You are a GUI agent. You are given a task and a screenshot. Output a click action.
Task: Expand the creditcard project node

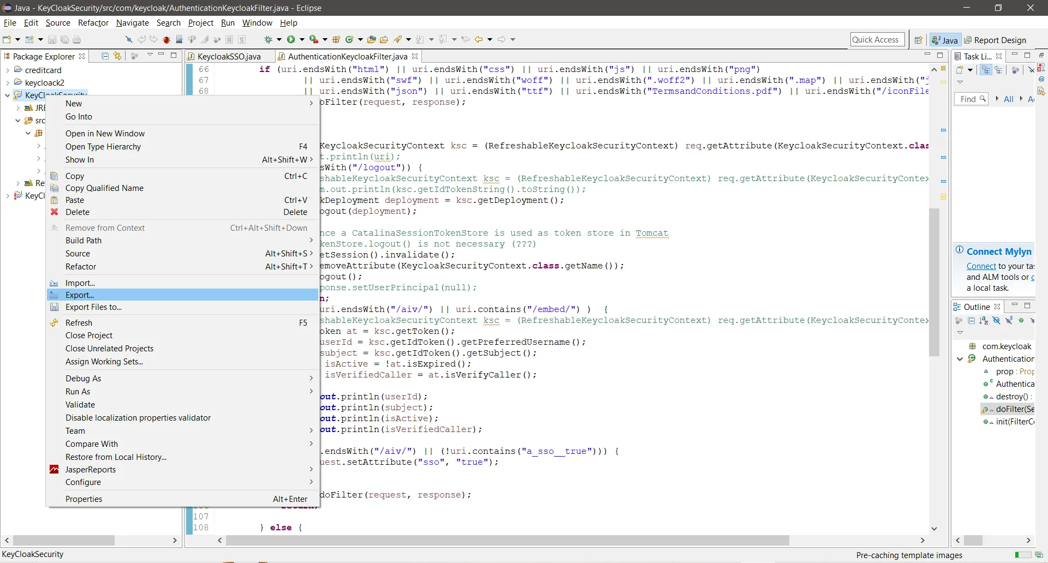8,70
